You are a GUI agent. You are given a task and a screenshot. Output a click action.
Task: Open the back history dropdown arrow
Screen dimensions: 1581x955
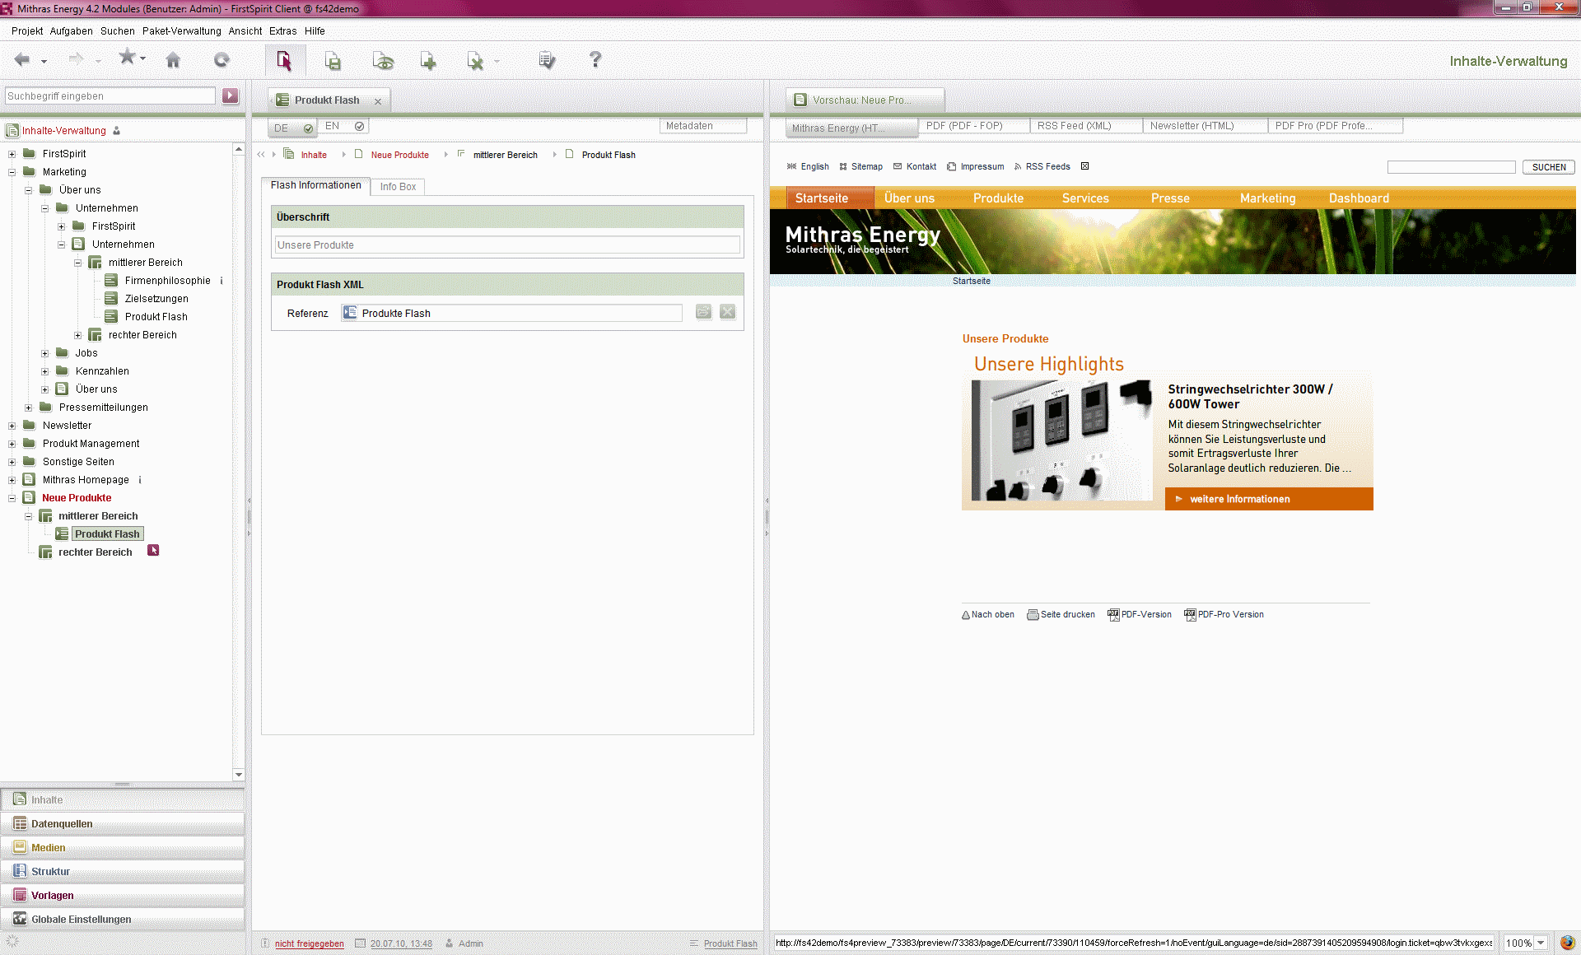(x=44, y=61)
